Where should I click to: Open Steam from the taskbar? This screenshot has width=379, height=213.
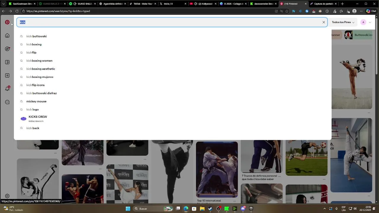pos(210,209)
